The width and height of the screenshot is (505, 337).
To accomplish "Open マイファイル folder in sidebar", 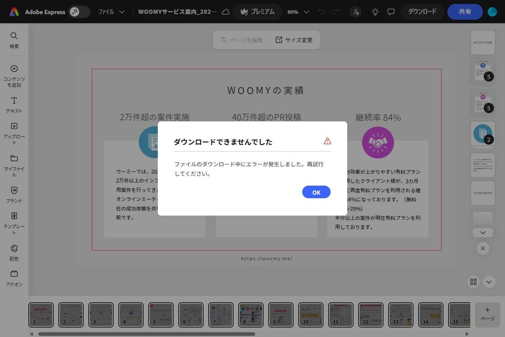I will (14, 166).
